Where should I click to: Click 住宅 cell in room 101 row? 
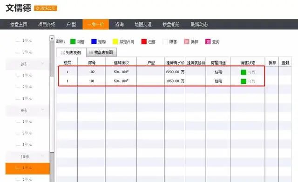(218, 81)
